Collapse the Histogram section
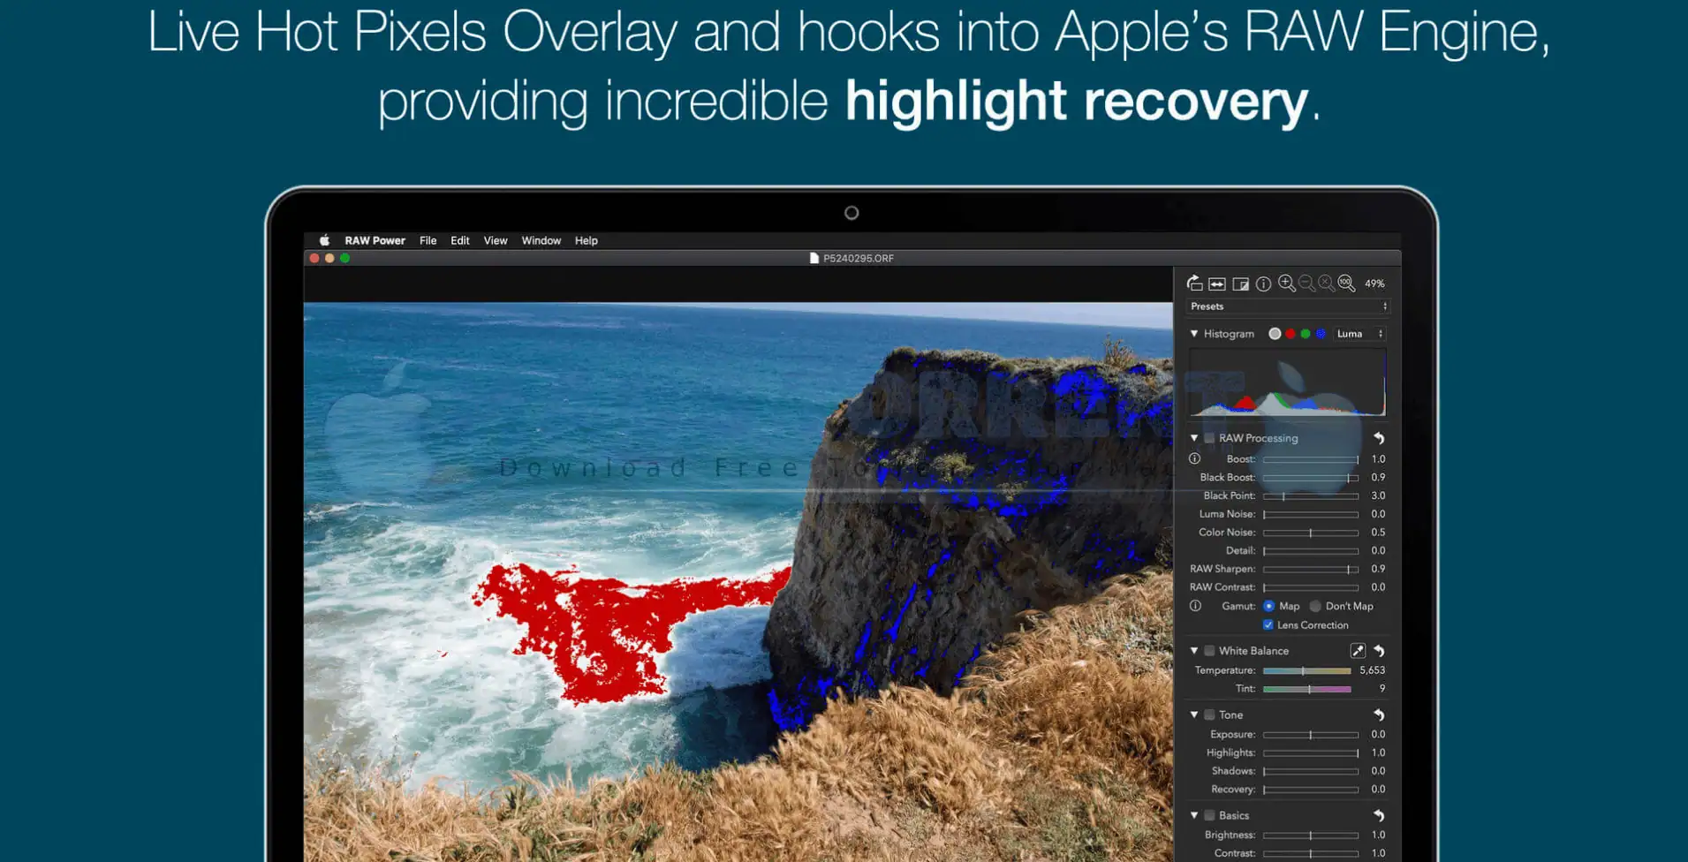This screenshot has width=1688, height=862. pos(1194,334)
